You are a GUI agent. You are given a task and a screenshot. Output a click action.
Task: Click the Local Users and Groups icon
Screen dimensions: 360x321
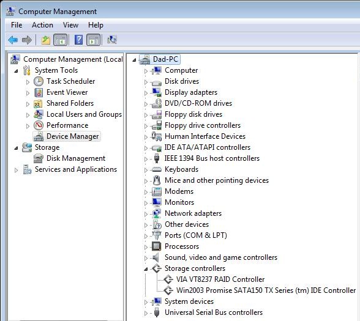point(38,114)
